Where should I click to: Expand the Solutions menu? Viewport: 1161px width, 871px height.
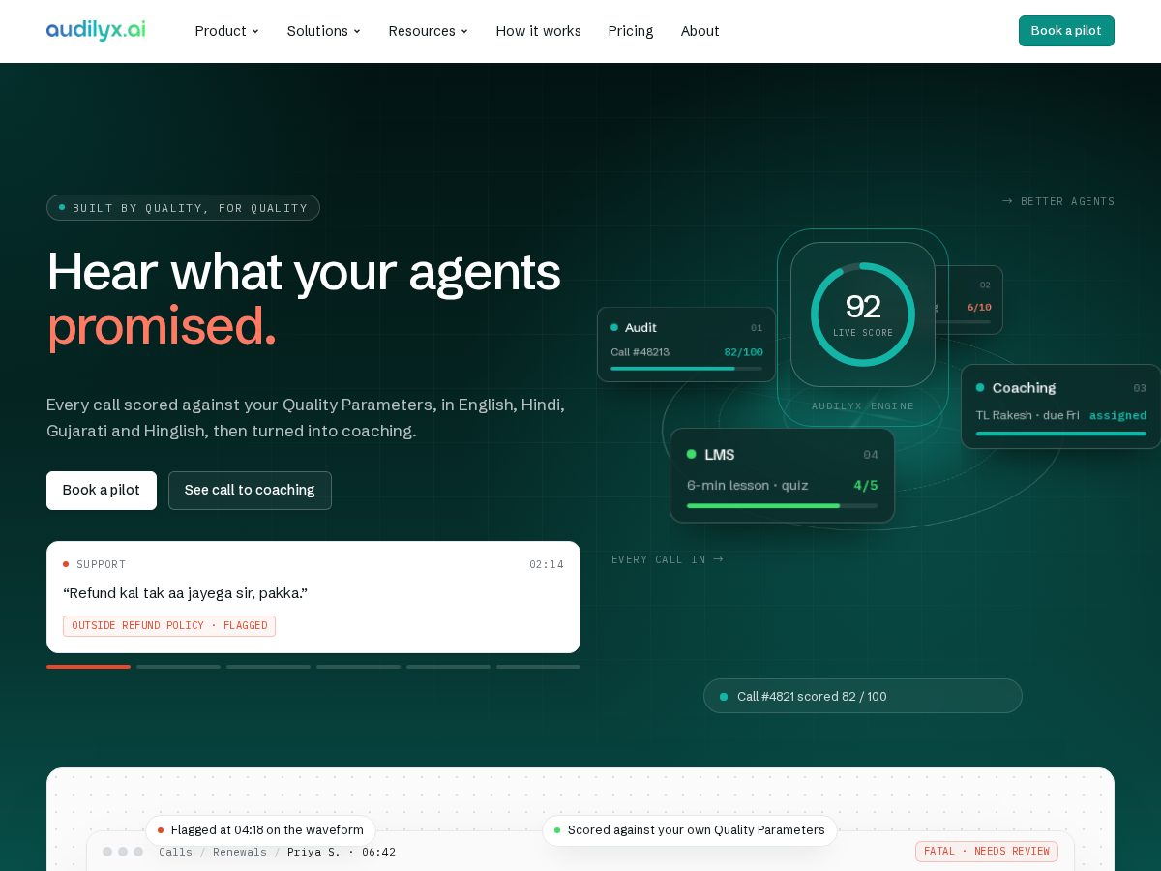click(x=323, y=31)
